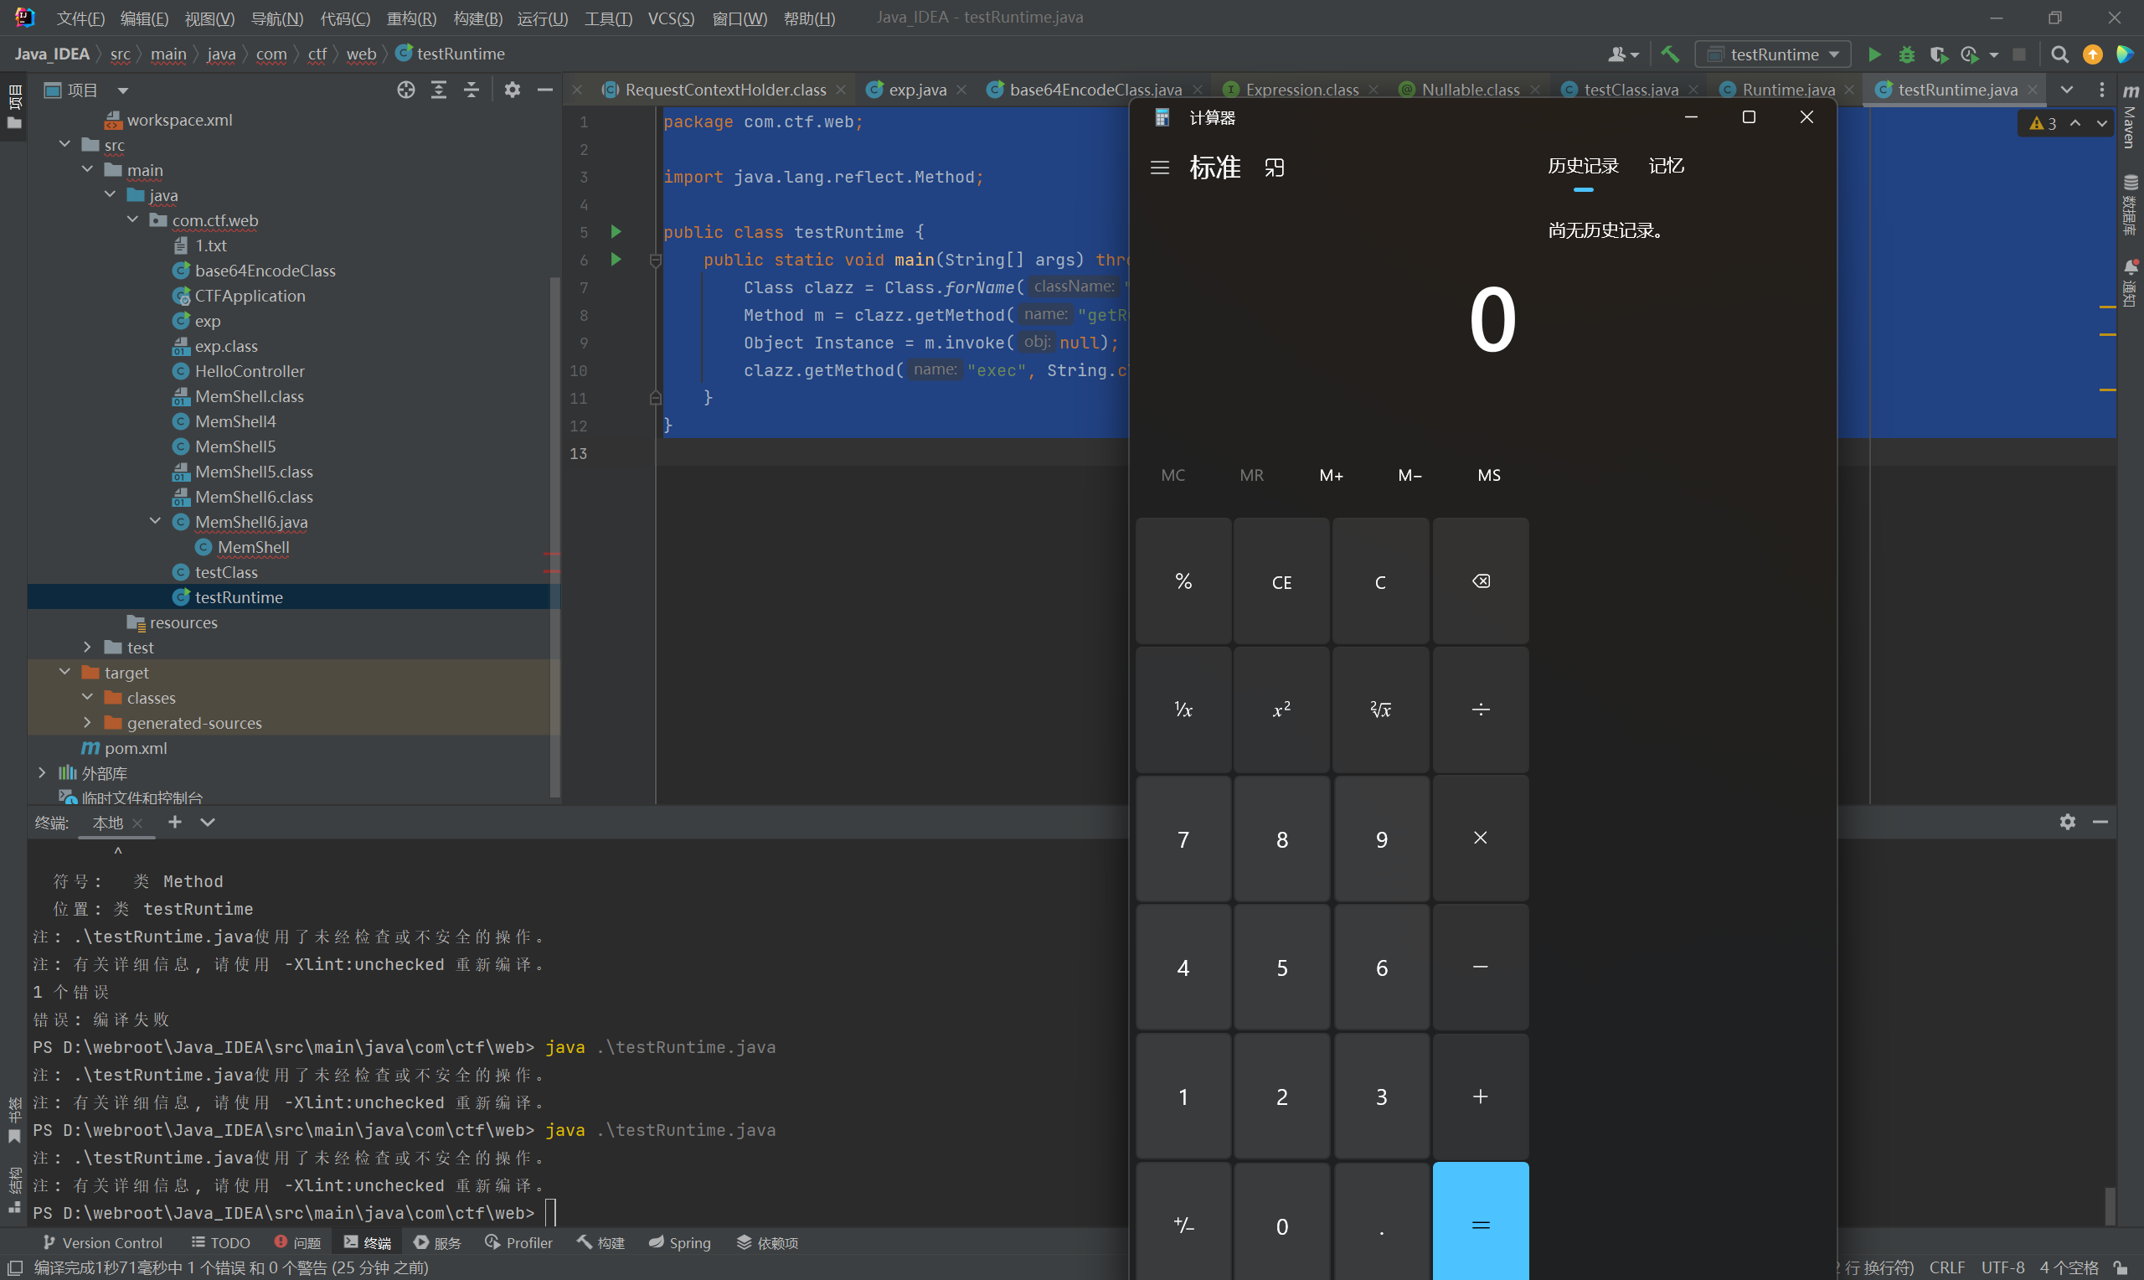Image resolution: width=2144 pixels, height=1280 pixels.
Task: Click the green Run button in toolbar
Action: pyautogui.click(x=1874, y=54)
